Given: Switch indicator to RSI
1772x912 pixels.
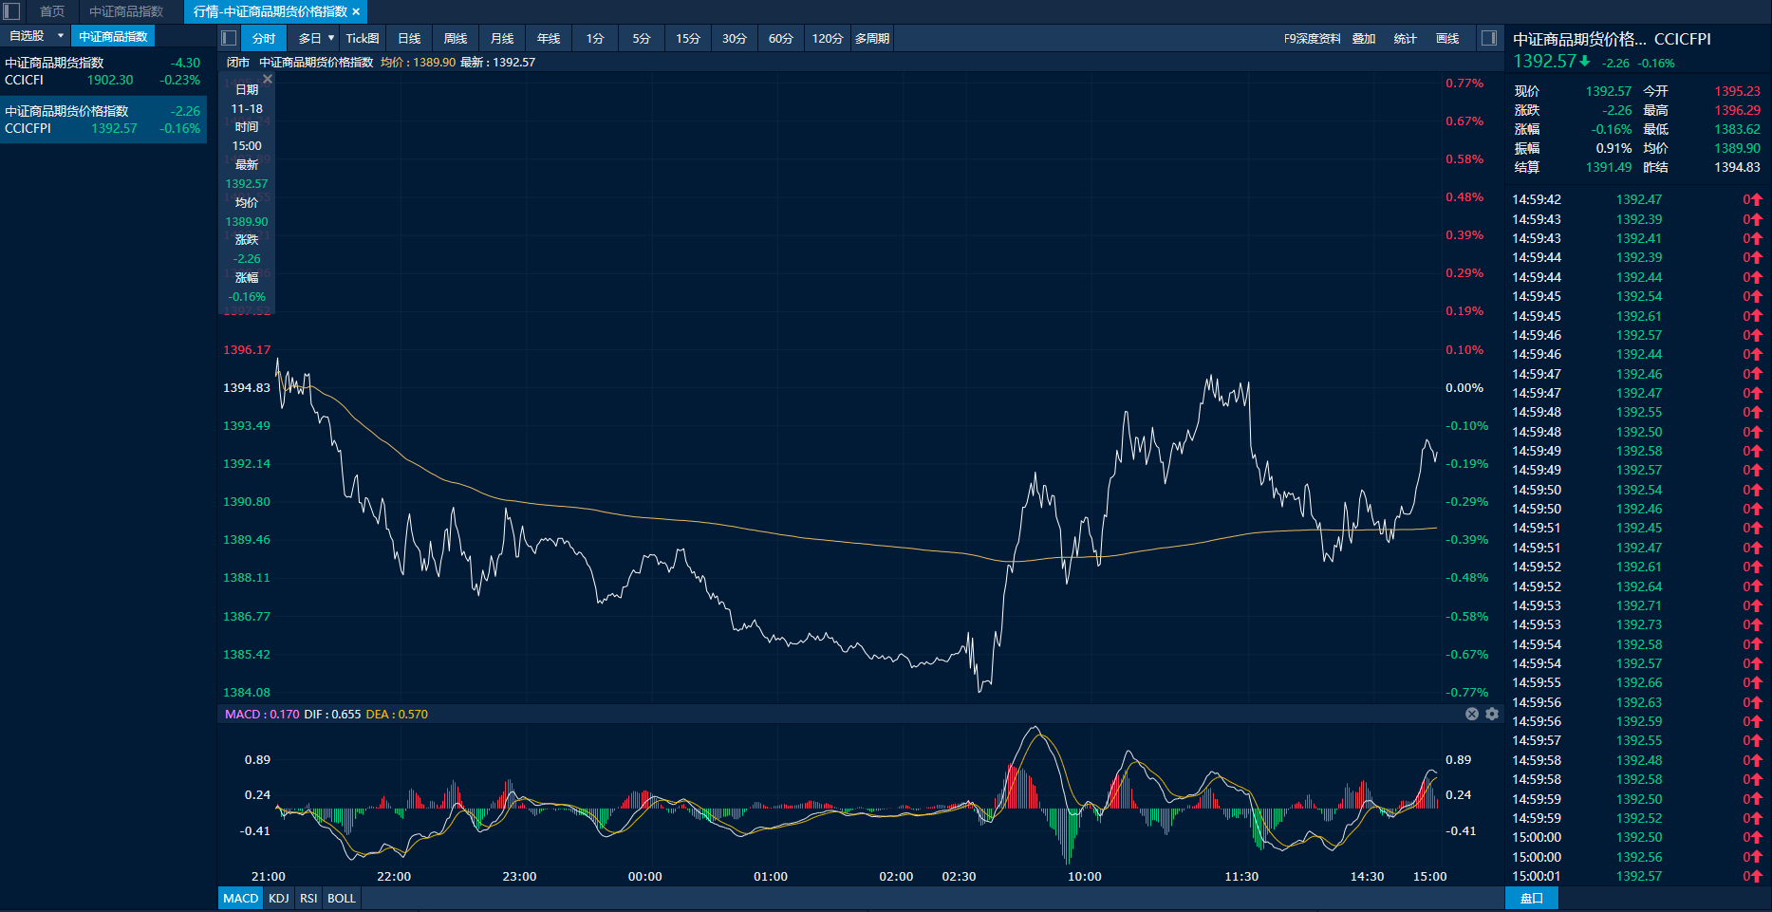Looking at the screenshot, I should [x=308, y=898].
